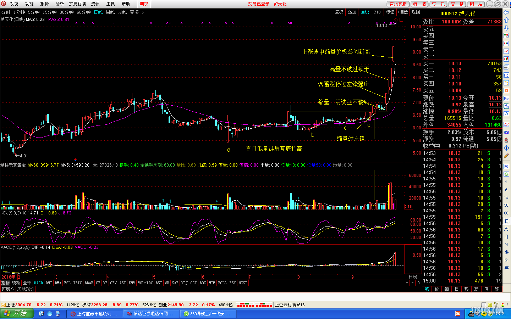Select the 全部 indicators tab

[27, 283]
